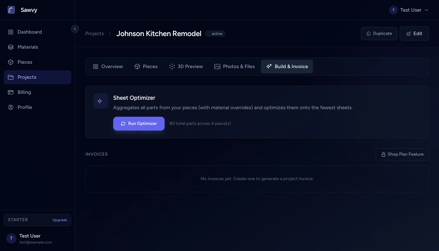Image resolution: width=439 pixels, height=251 pixels.
Task: Edit the Johnson Kitchen Remodel project
Action: click(414, 34)
